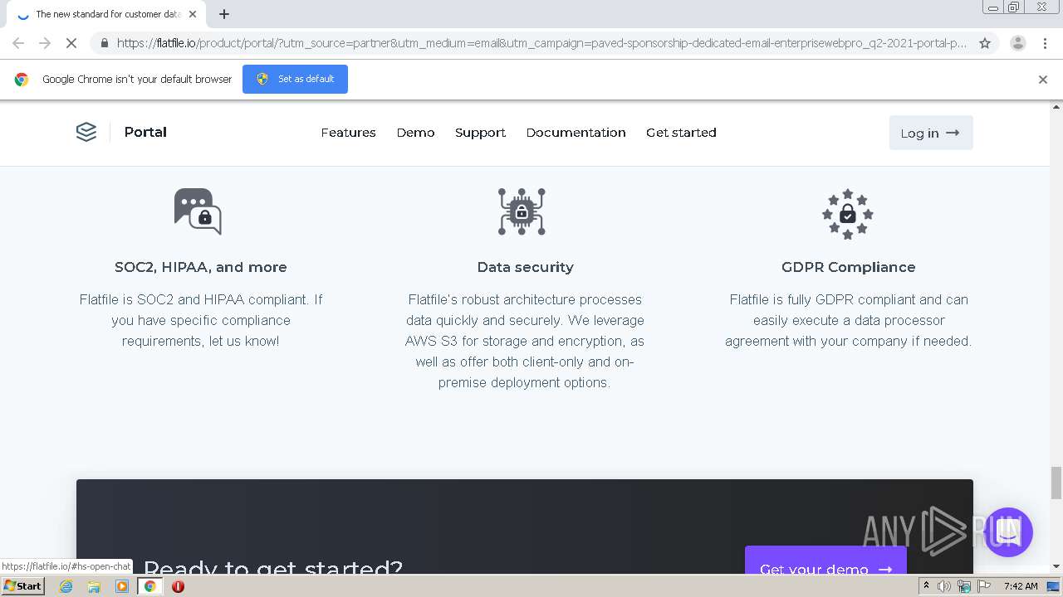Screen dimensions: 1063x597
Task: Click the network tray icon
Action: (964, 586)
